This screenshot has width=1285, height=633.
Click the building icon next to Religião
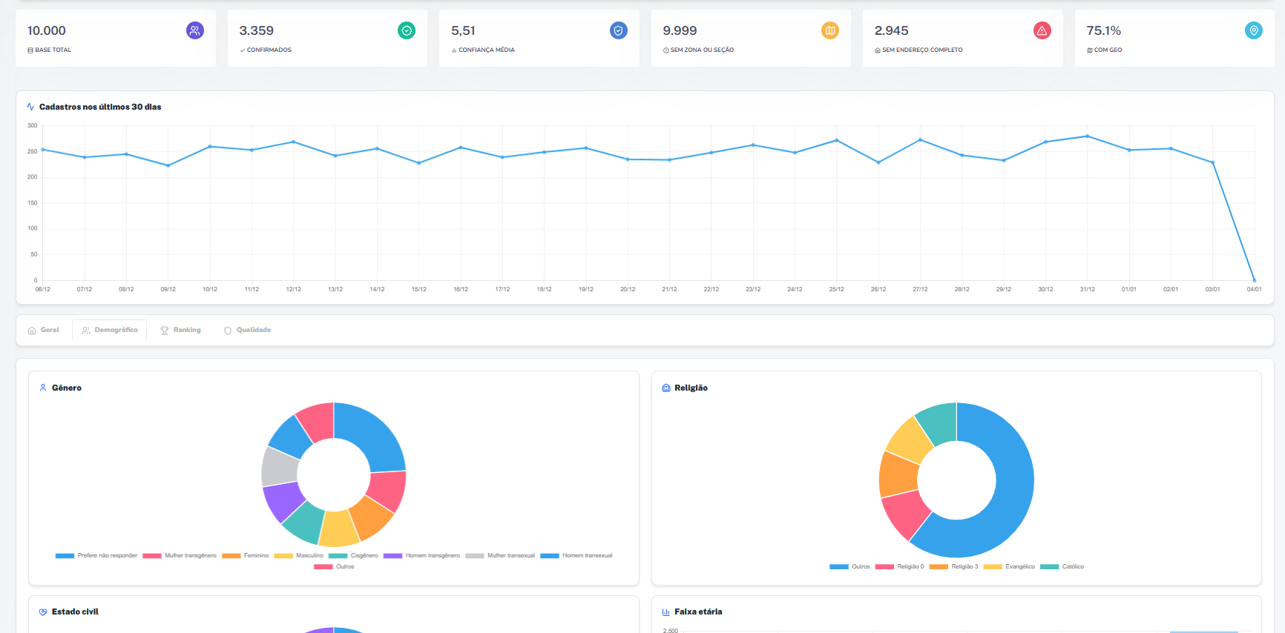click(665, 388)
